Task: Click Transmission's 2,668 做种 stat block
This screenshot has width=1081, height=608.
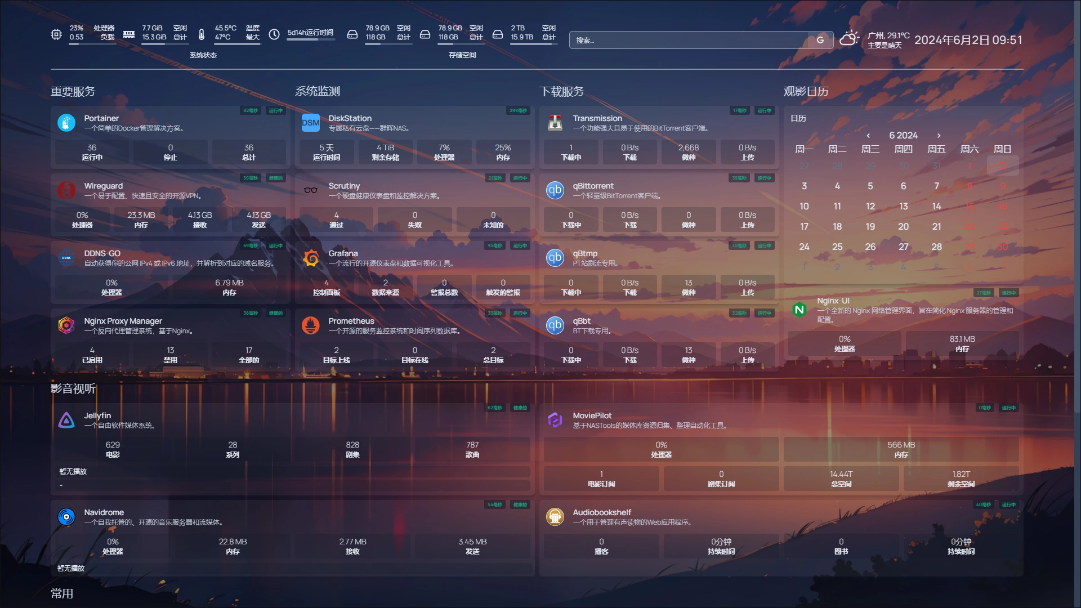Action: click(689, 152)
